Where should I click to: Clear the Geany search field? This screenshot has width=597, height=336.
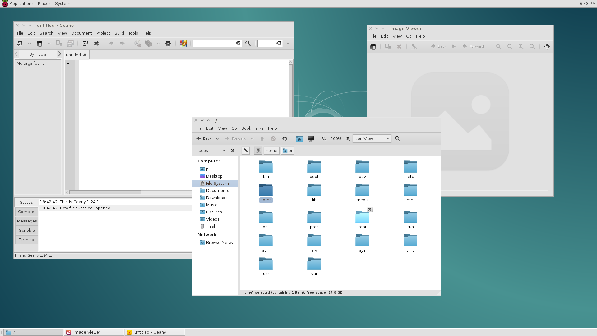238,43
